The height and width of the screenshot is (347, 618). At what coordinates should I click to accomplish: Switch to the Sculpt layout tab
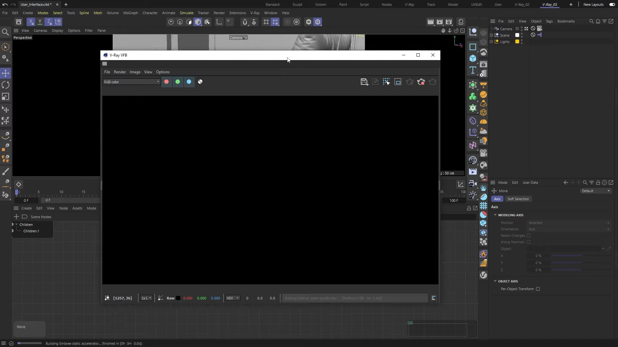click(x=297, y=4)
